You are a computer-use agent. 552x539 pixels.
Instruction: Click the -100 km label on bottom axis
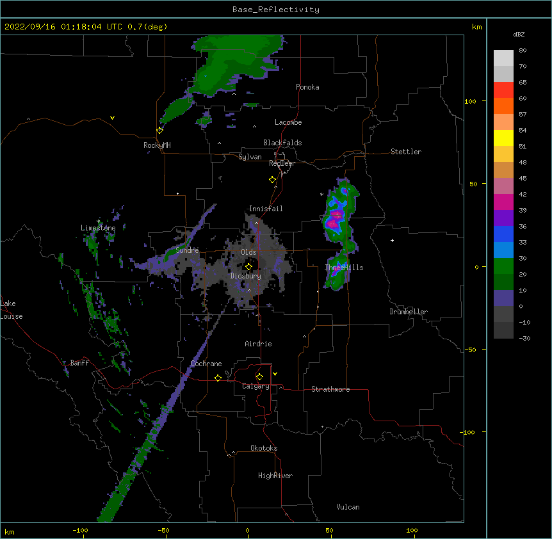click(x=80, y=530)
